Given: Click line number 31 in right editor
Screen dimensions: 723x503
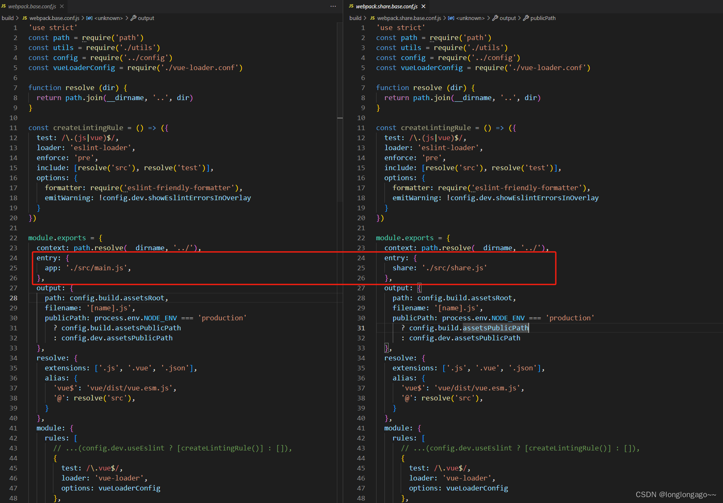Looking at the screenshot, I should click(x=361, y=328).
